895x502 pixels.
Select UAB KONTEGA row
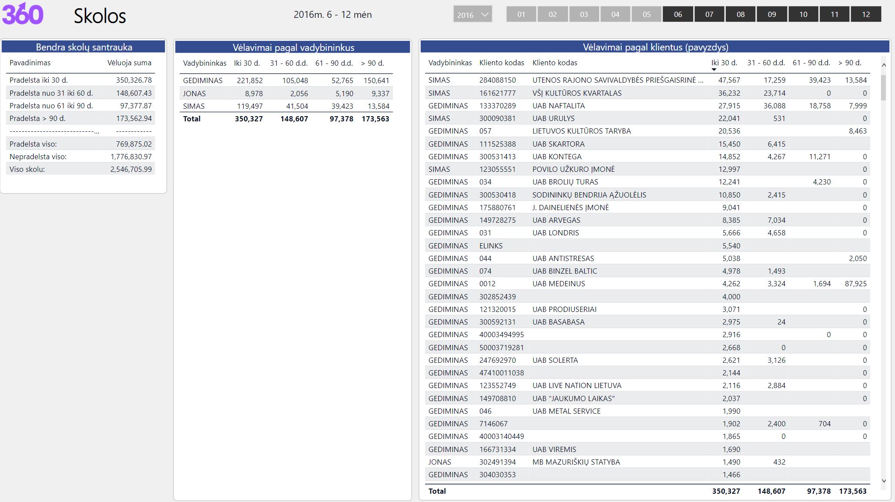(x=647, y=157)
